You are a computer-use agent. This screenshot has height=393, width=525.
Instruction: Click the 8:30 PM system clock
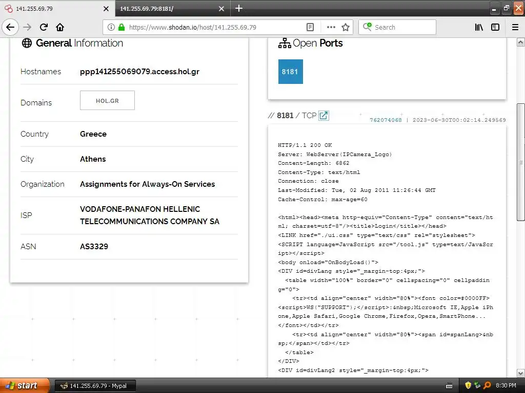point(506,385)
